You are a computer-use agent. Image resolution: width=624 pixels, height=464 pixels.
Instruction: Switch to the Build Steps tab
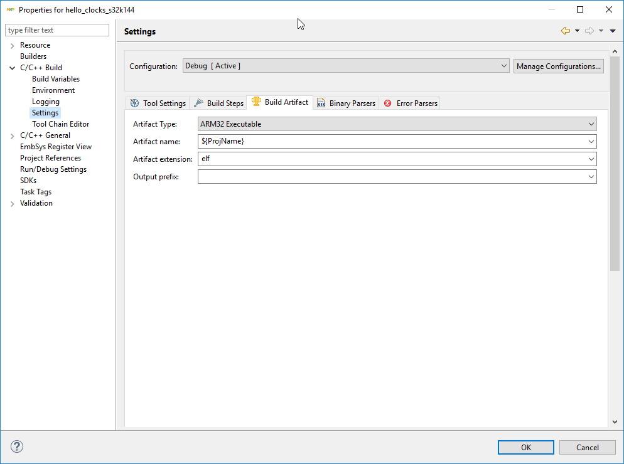(x=218, y=103)
